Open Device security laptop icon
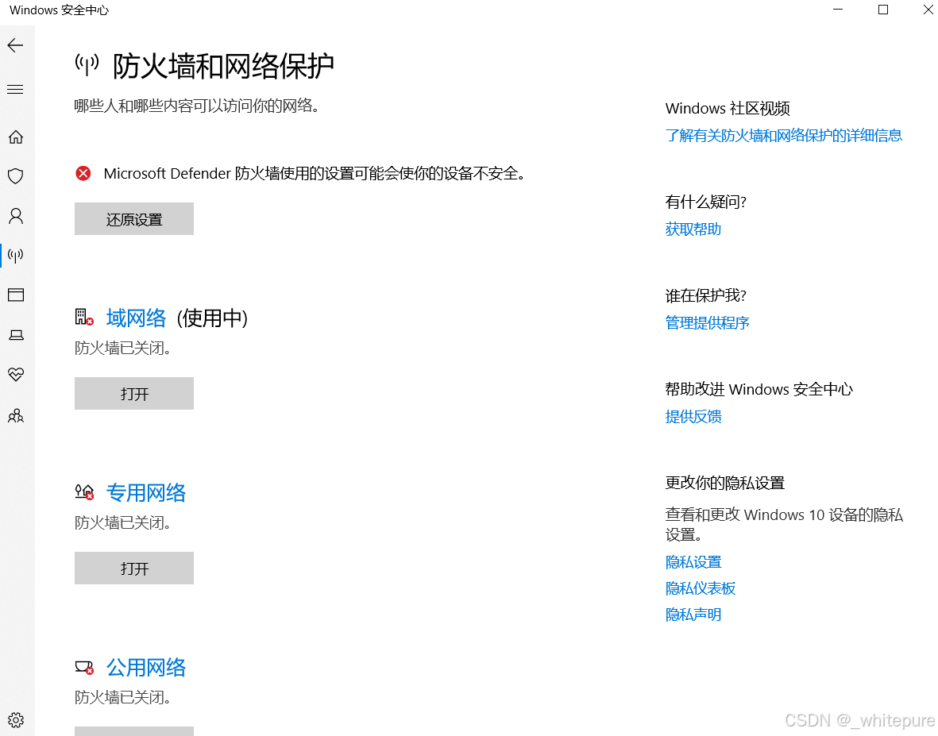 [16, 335]
